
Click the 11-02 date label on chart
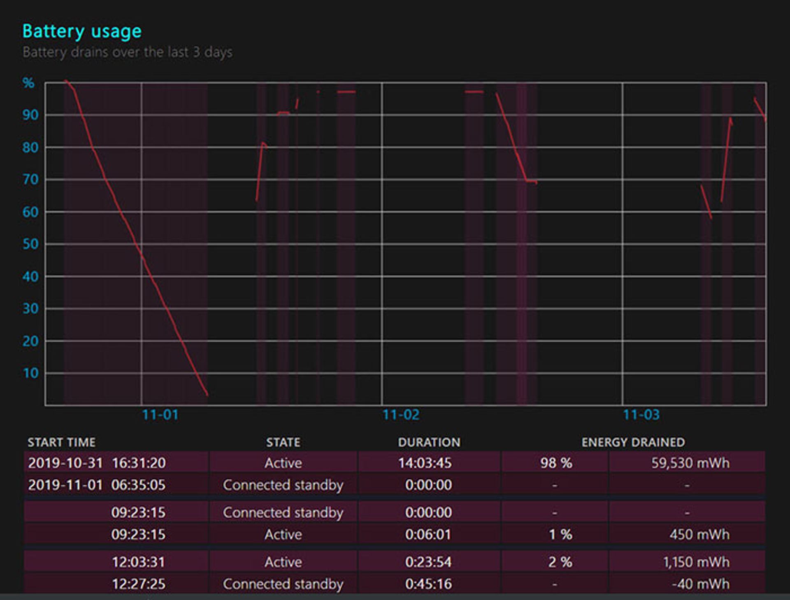(400, 415)
